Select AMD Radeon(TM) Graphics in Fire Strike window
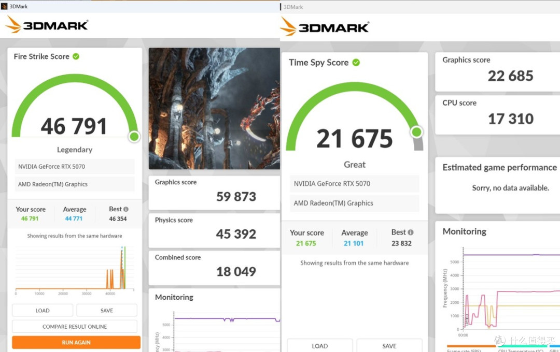 click(x=75, y=184)
